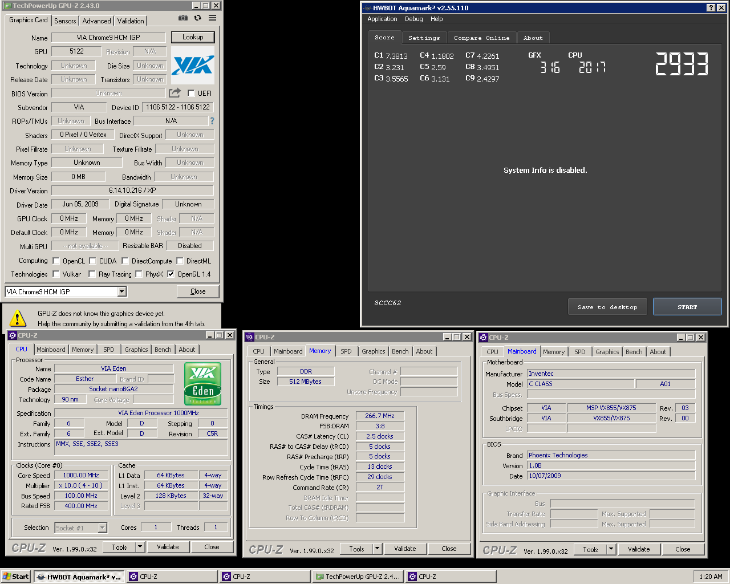Toggle the DirectML checkbox
Image resolution: width=730 pixels, height=584 pixels.
[180, 261]
